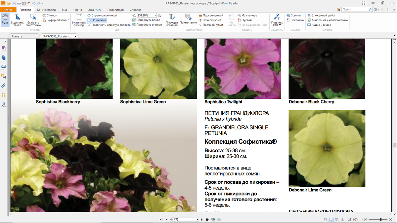Select the Пишущая машинка typewriter tool
Viewport: 397px width, 223px height.
[172, 20]
